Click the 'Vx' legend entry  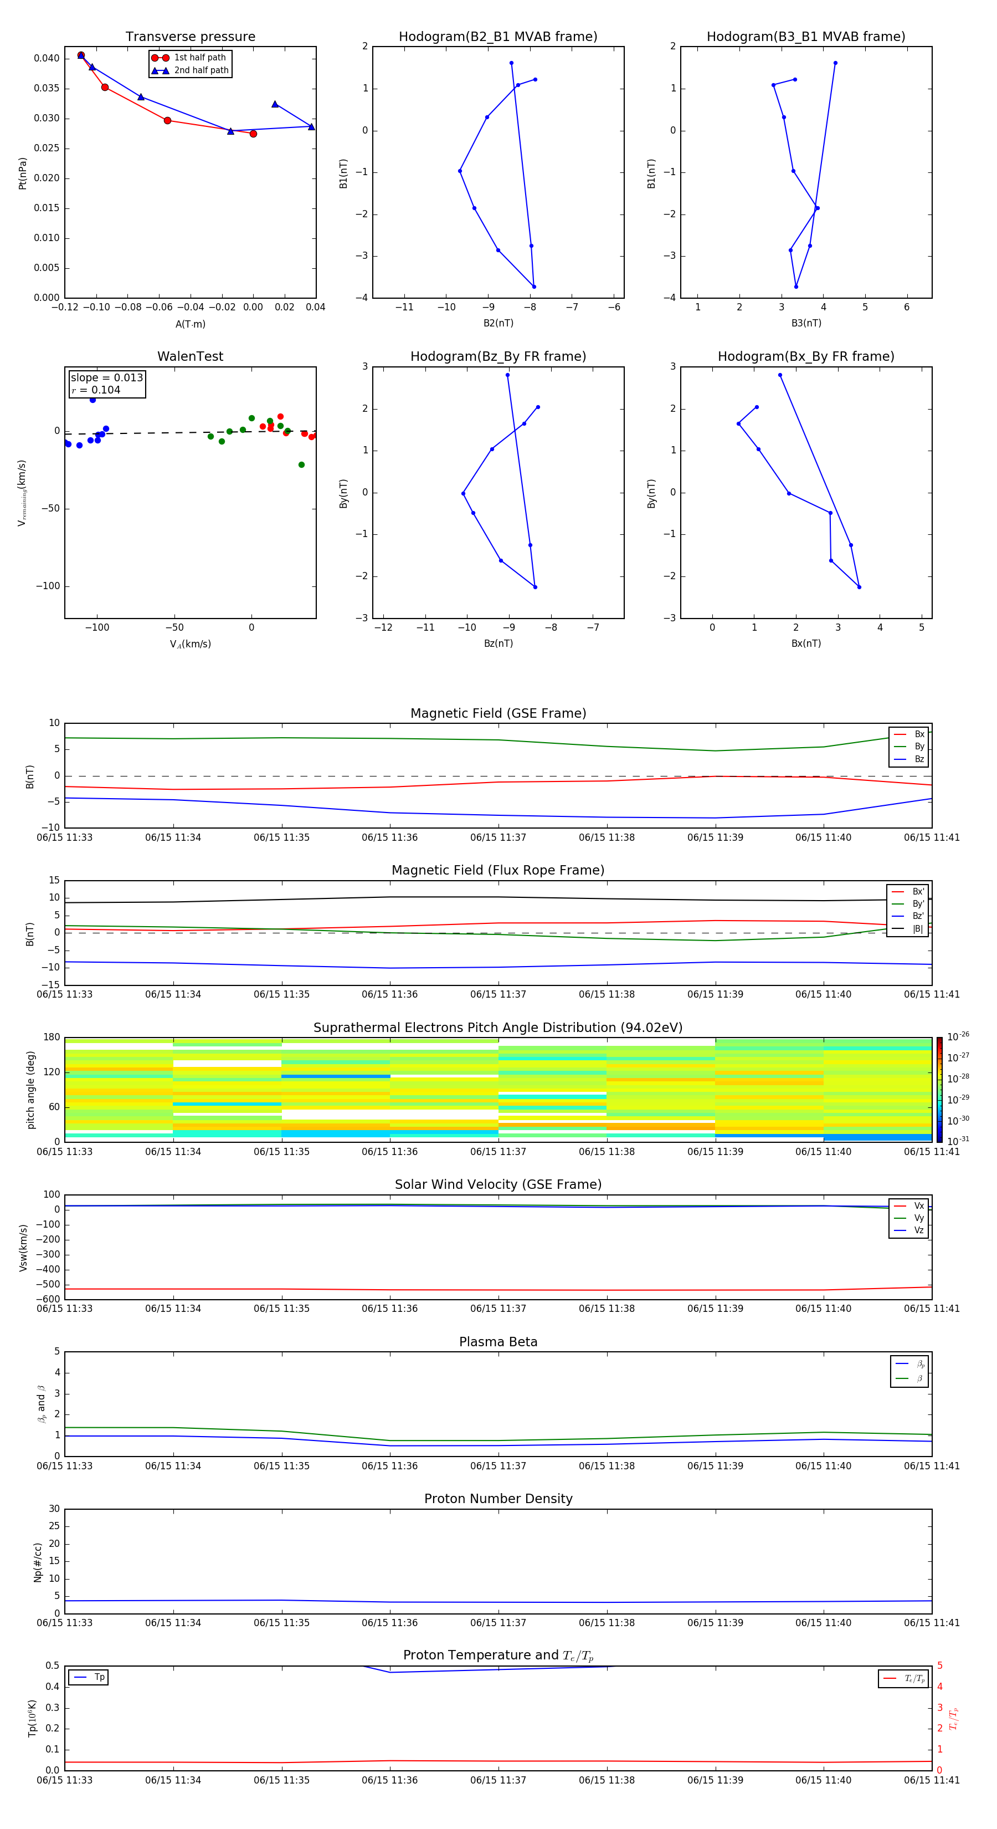click(x=909, y=1205)
